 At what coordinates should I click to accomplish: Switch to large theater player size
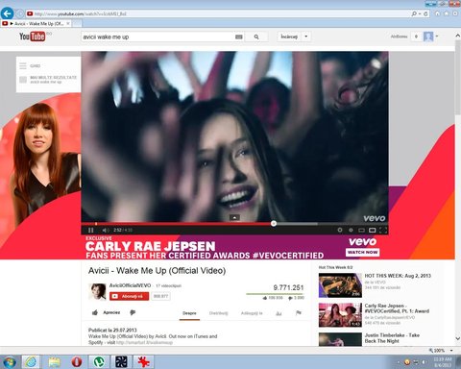372,230
